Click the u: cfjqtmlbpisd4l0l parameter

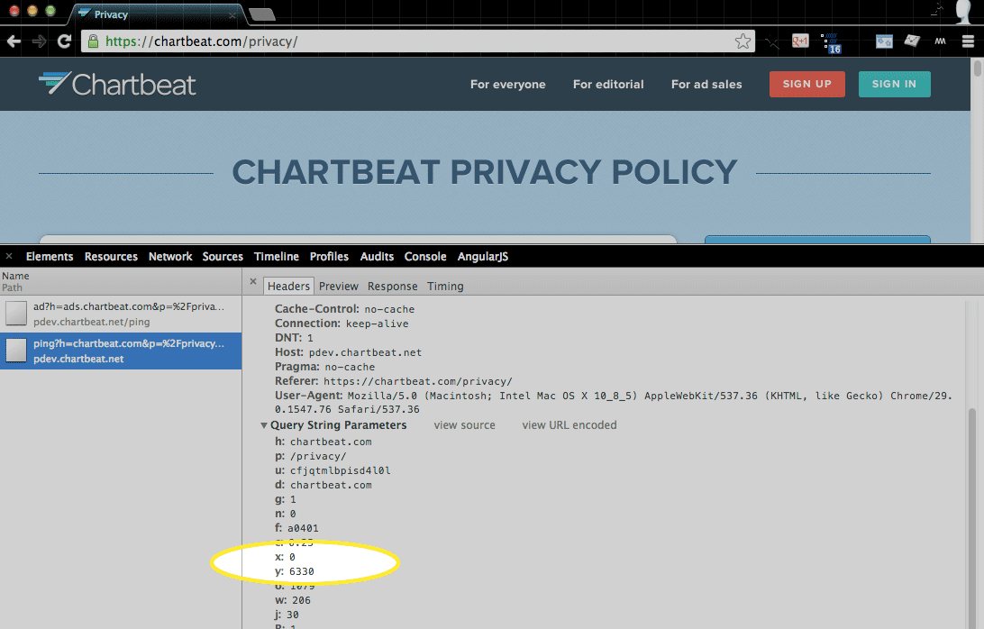coord(333,470)
